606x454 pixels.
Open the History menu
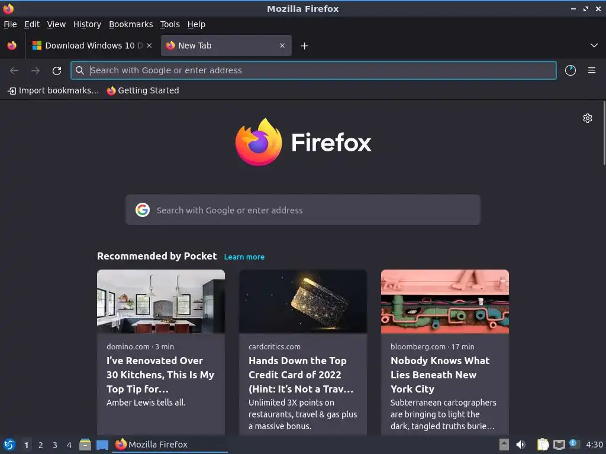point(87,24)
